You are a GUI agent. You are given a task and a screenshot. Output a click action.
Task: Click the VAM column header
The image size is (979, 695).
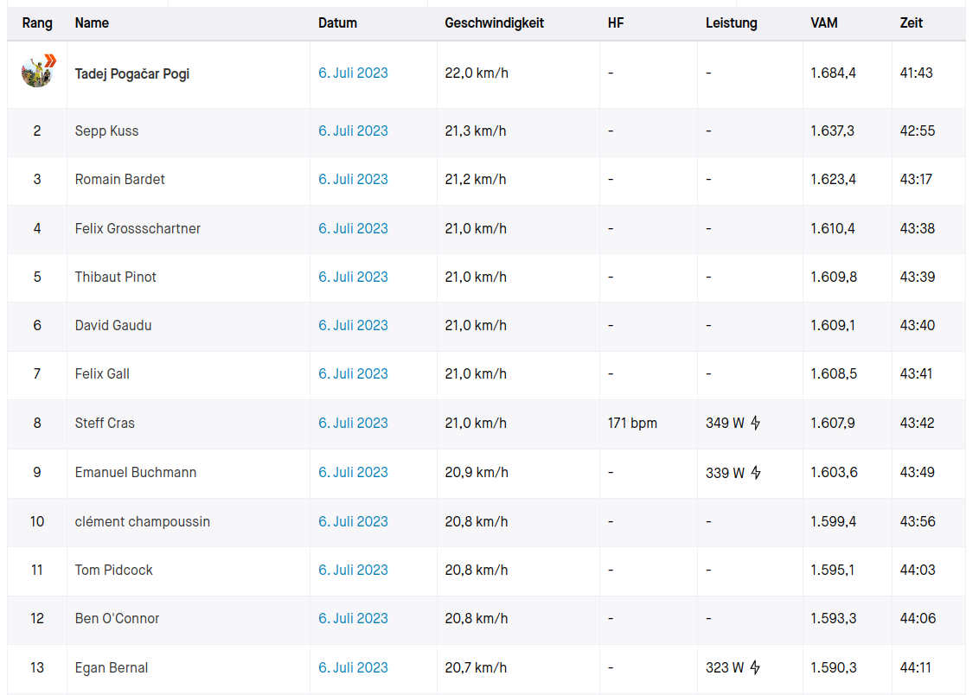click(823, 23)
